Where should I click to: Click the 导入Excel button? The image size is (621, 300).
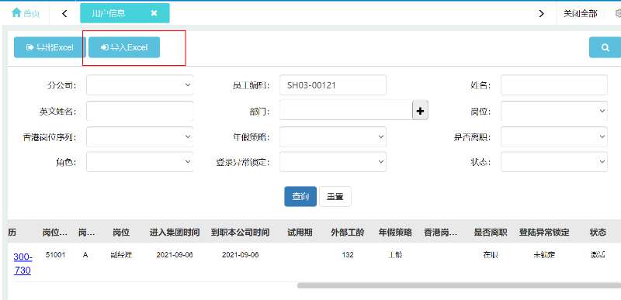point(124,47)
